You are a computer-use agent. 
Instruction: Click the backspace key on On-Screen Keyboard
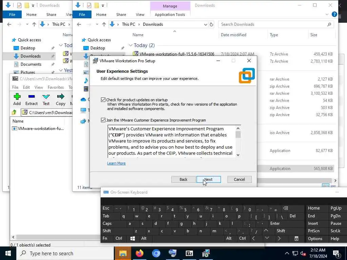pos(285,208)
